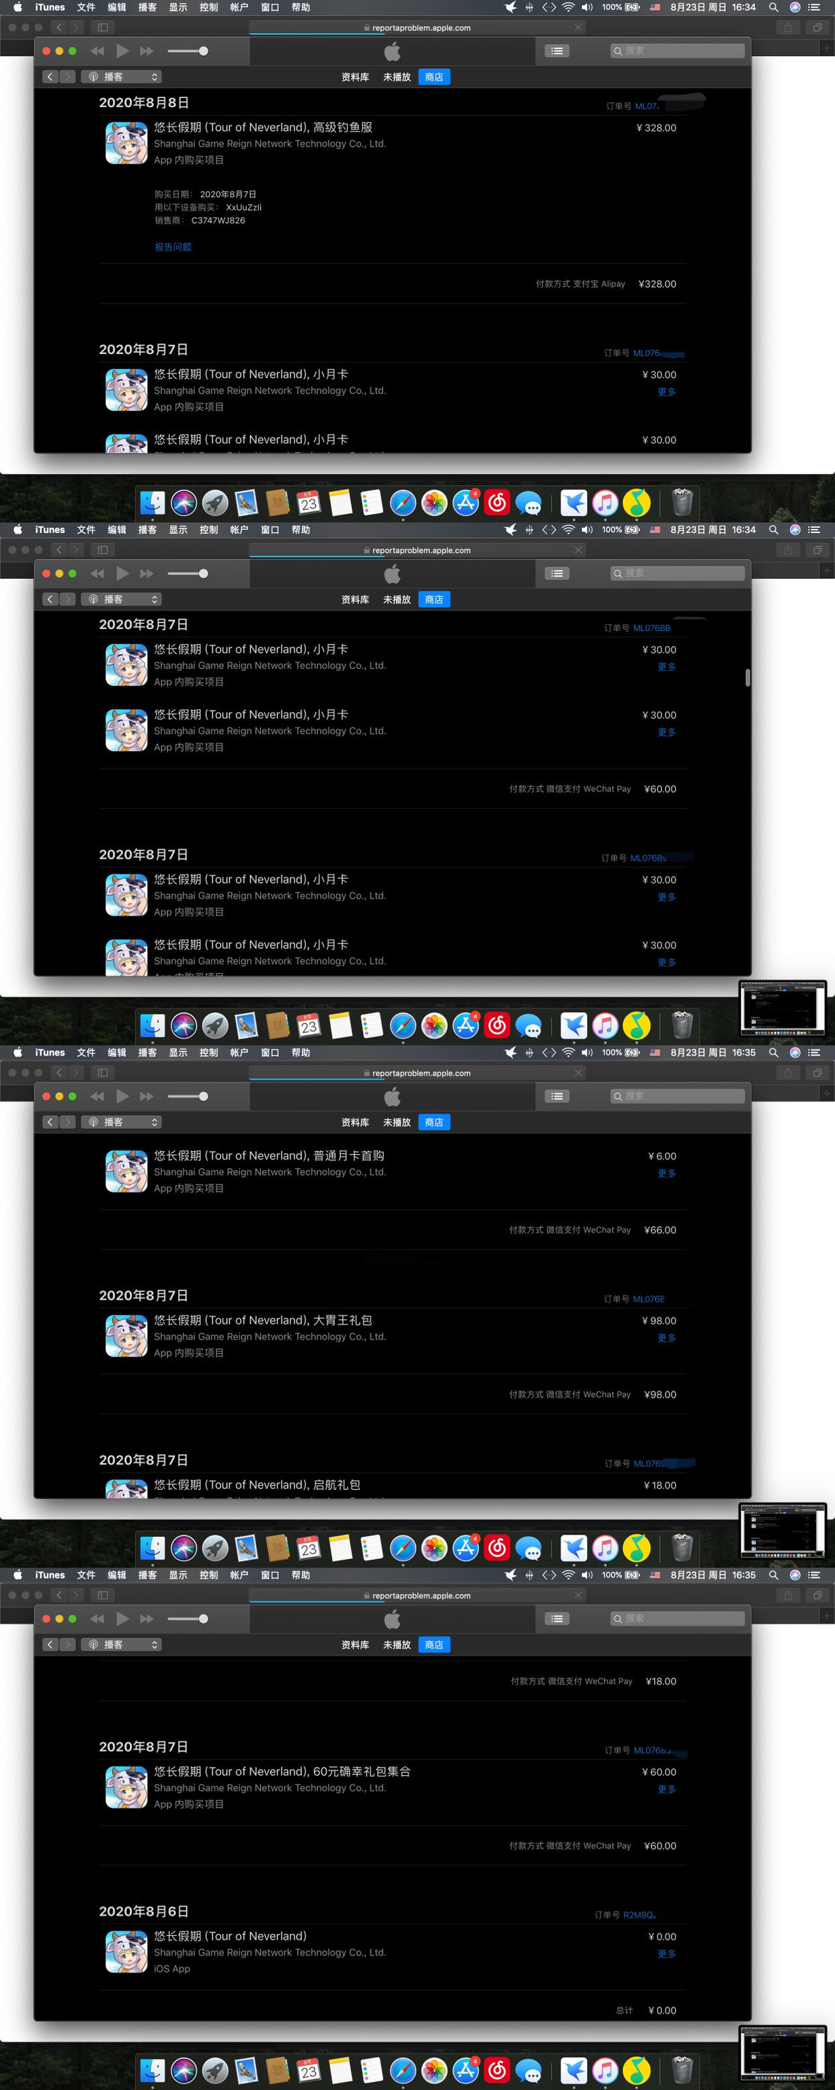The height and width of the screenshot is (2090, 835).
Task: Open list view button above the 2020年8月8日 order
Action: pos(556,51)
